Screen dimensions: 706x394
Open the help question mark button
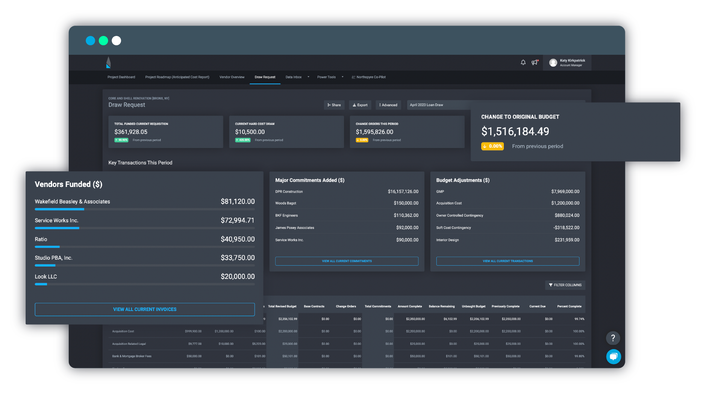tap(613, 338)
